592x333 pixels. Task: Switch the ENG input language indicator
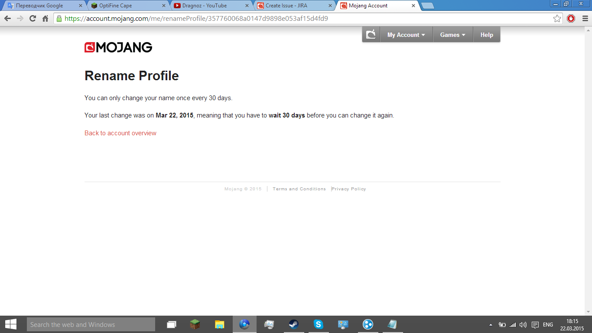coord(548,325)
